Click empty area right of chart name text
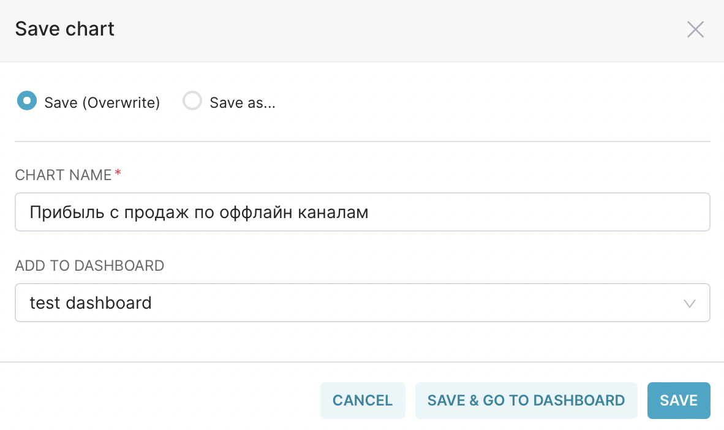 pyautogui.click(x=539, y=213)
